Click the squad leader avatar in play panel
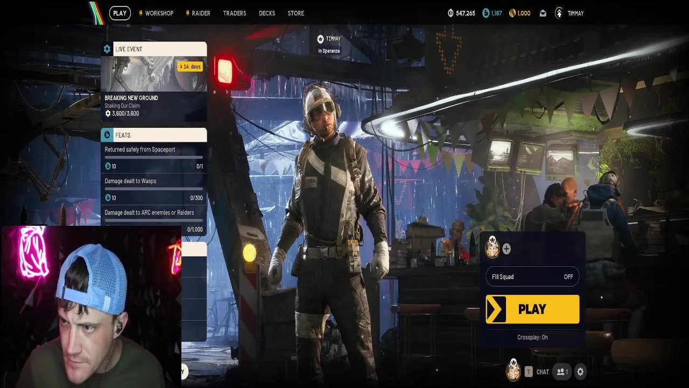The image size is (689, 388). [492, 247]
